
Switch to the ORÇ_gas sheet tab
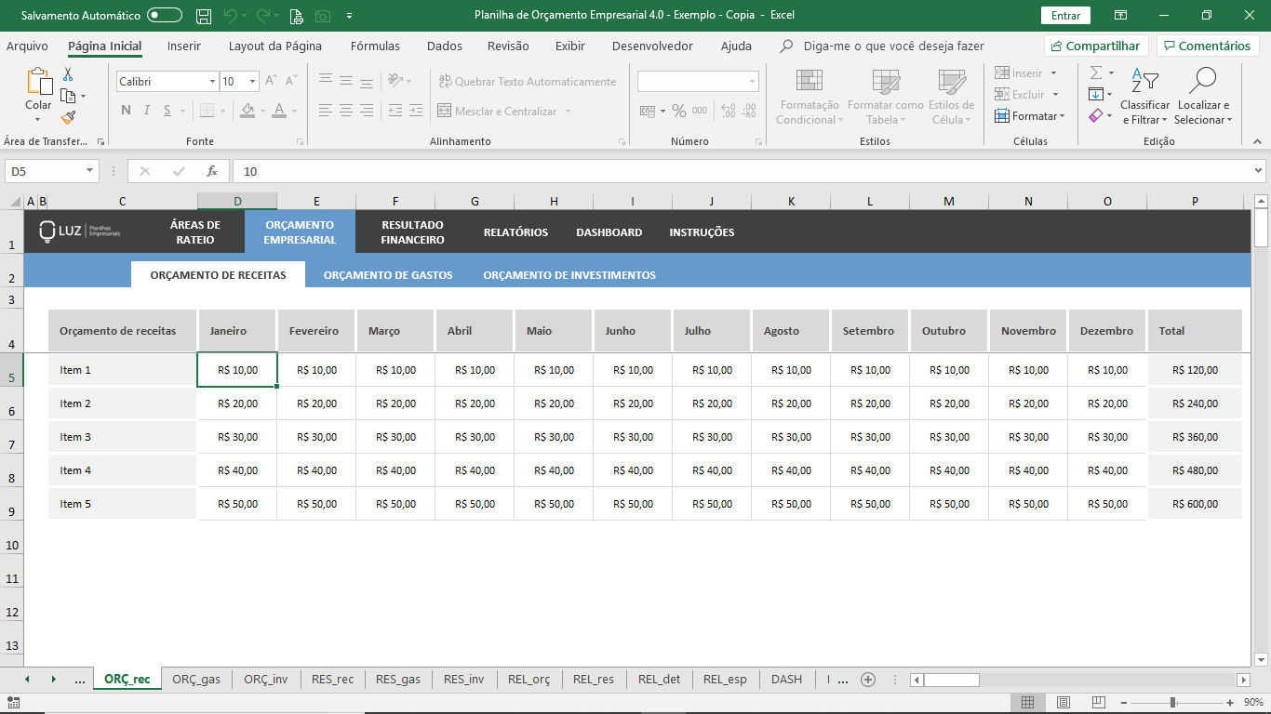click(x=196, y=680)
